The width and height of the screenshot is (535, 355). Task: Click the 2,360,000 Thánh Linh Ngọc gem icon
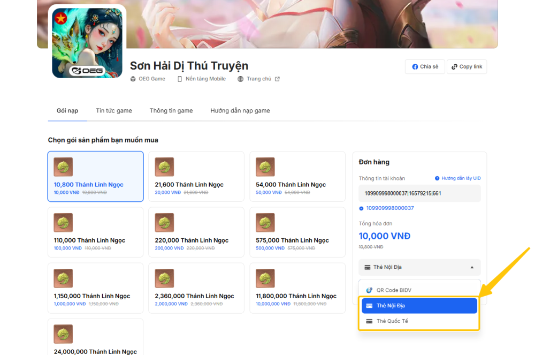pyautogui.click(x=164, y=278)
